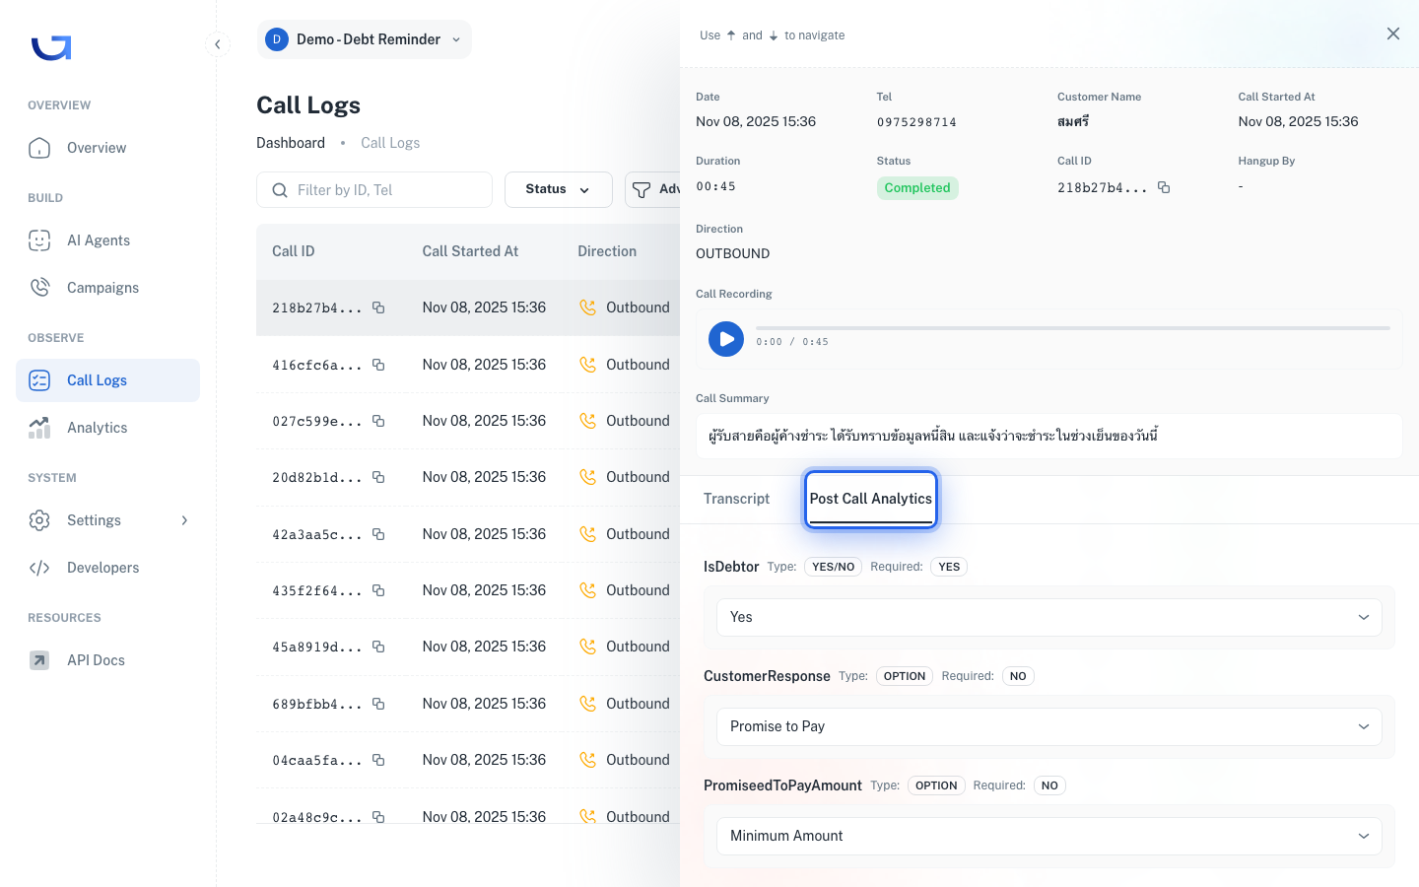Open the Overview page icon
Image resolution: width=1419 pixels, height=887 pixels.
point(39,148)
